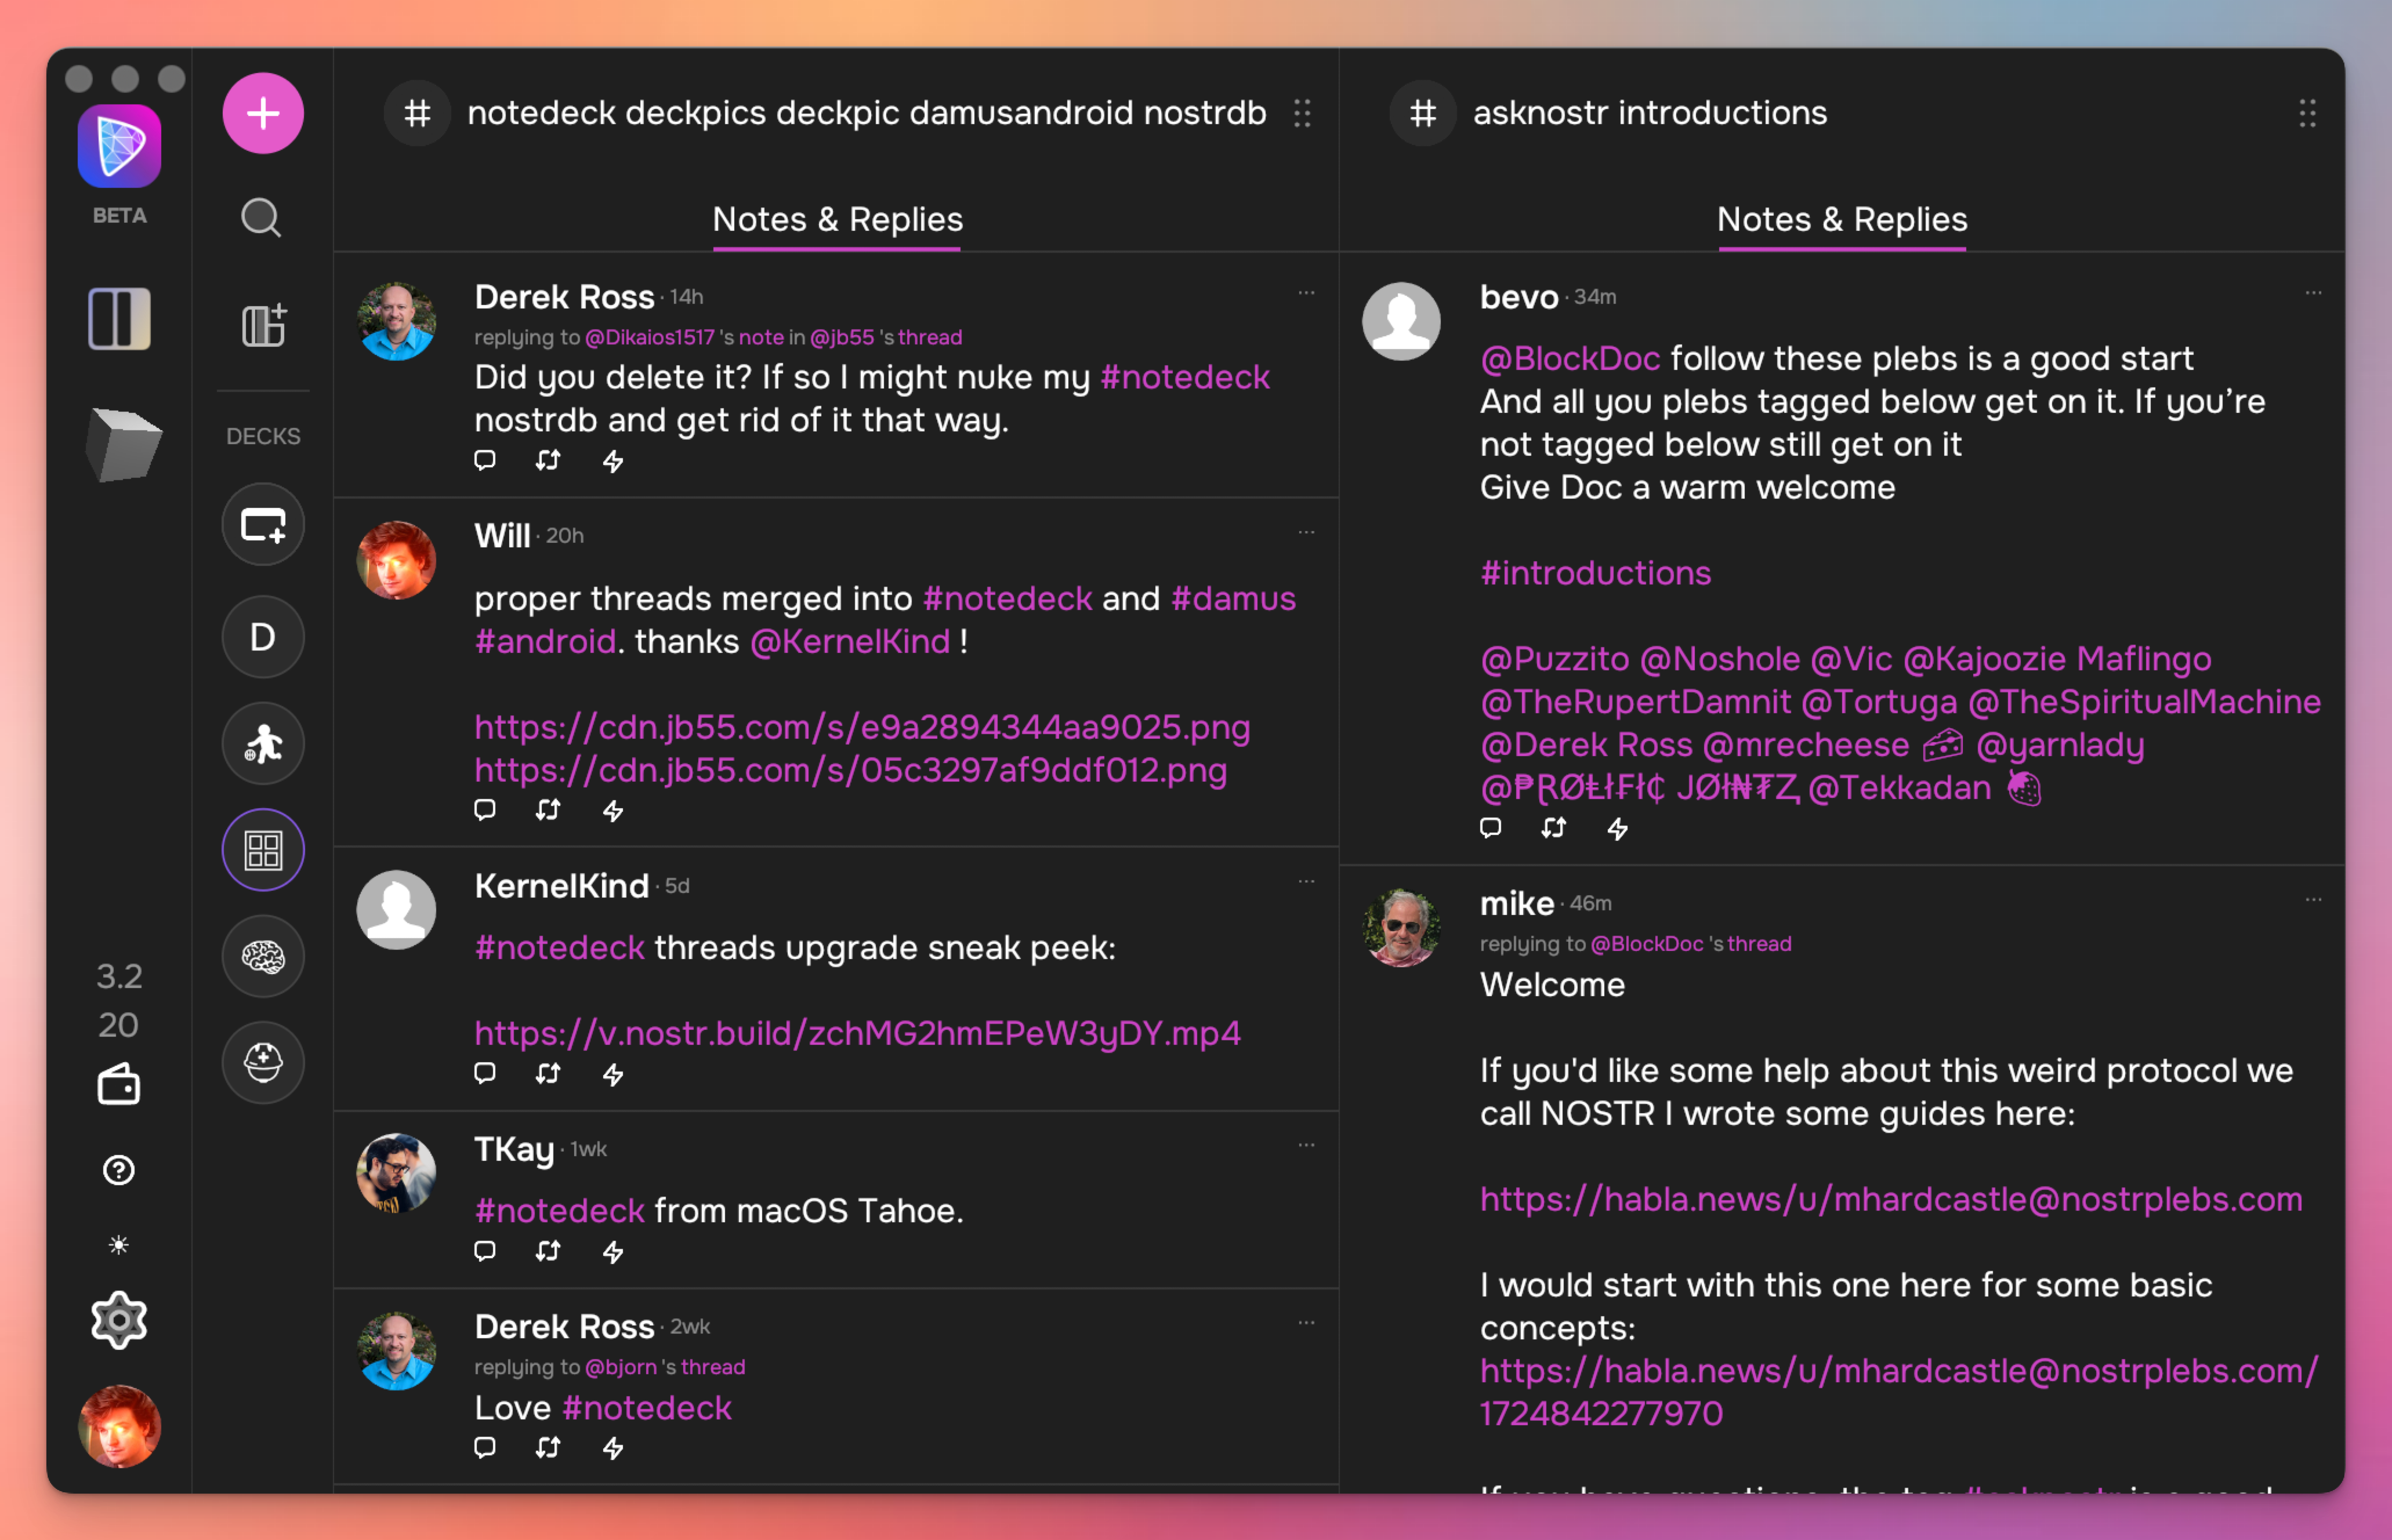Open more options for Derek Ross 2wk note

[x=1307, y=1322]
